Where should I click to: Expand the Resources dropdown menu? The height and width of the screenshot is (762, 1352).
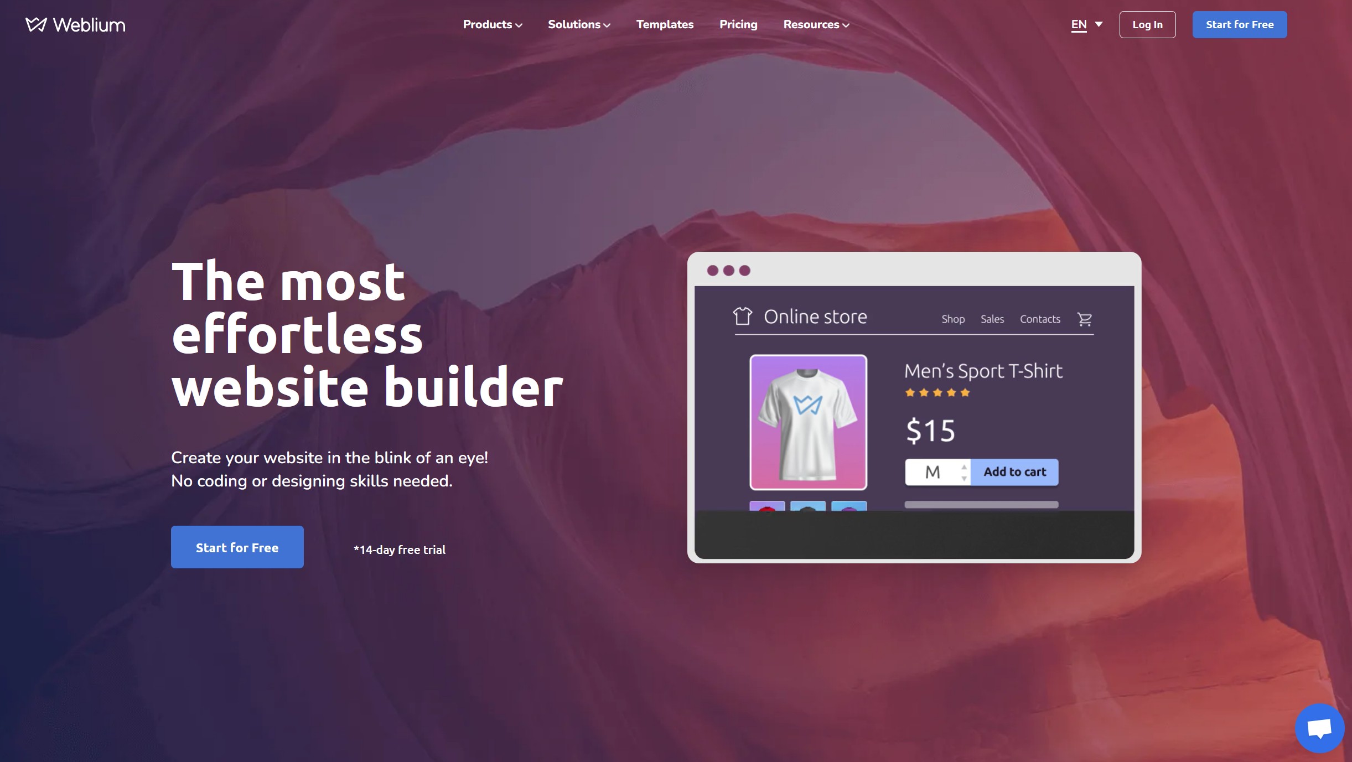(815, 24)
